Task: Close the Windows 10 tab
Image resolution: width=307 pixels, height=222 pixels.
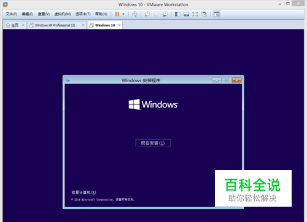Action: [119, 25]
